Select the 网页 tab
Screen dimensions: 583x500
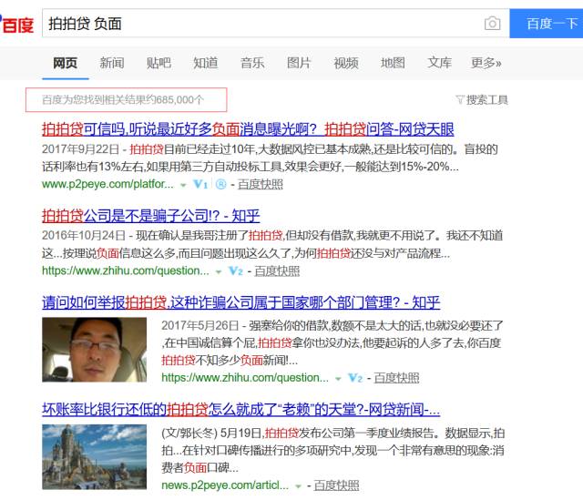pos(65,63)
